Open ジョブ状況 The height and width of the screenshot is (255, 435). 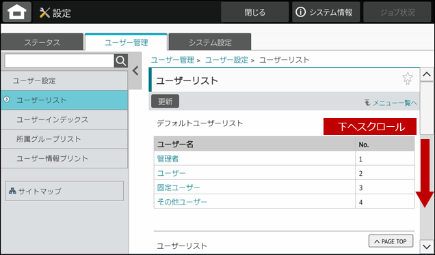pyautogui.click(x=397, y=12)
